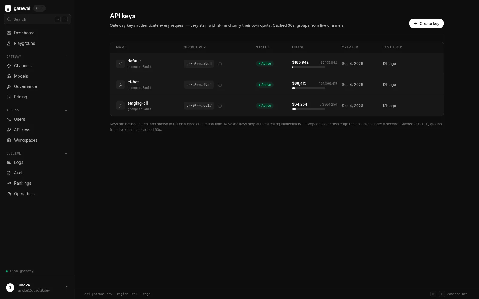Click the command menu shortcut hint
The width and height of the screenshot is (479, 299).
450,294
